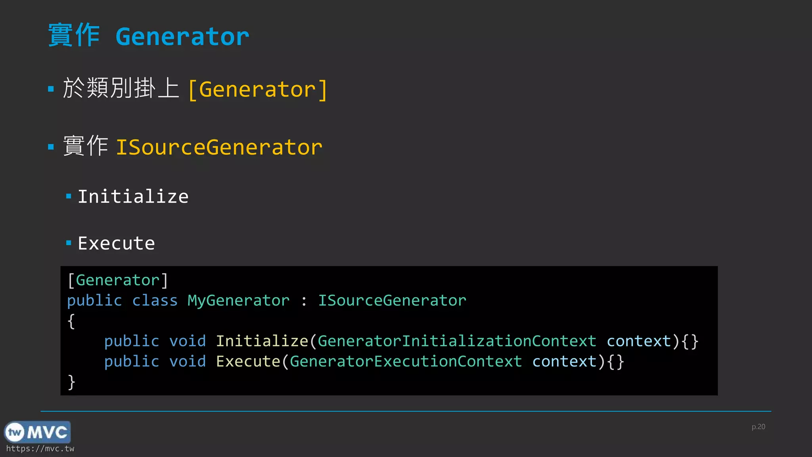The image size is (812, 457).
Task: Click 'GeneratorExecutionContext' type in code
Action: click(x=406, y=361)
